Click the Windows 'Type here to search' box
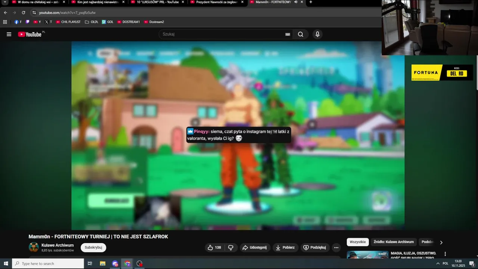 pyautogui.click(x=48, y=263)
